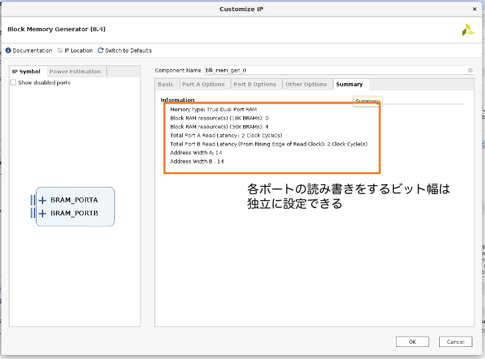Expand the BRAM_PORTA interface
This screenshot has height=359, width=485.
(43, 200)
